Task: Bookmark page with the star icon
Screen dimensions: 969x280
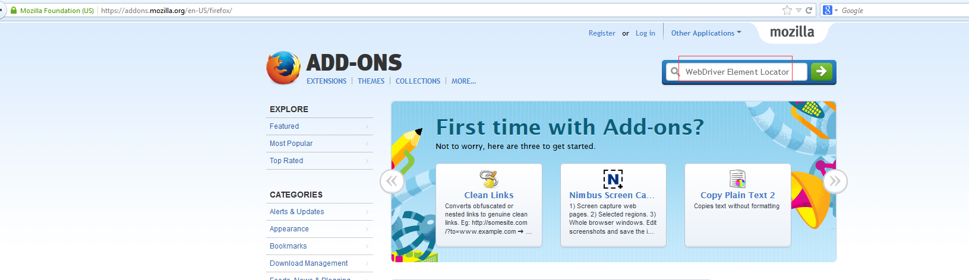Action: click(787, 10)
